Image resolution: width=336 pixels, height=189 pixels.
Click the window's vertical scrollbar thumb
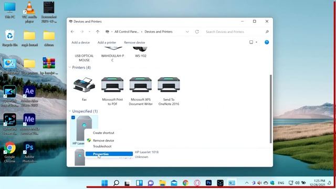coord(271,109)
